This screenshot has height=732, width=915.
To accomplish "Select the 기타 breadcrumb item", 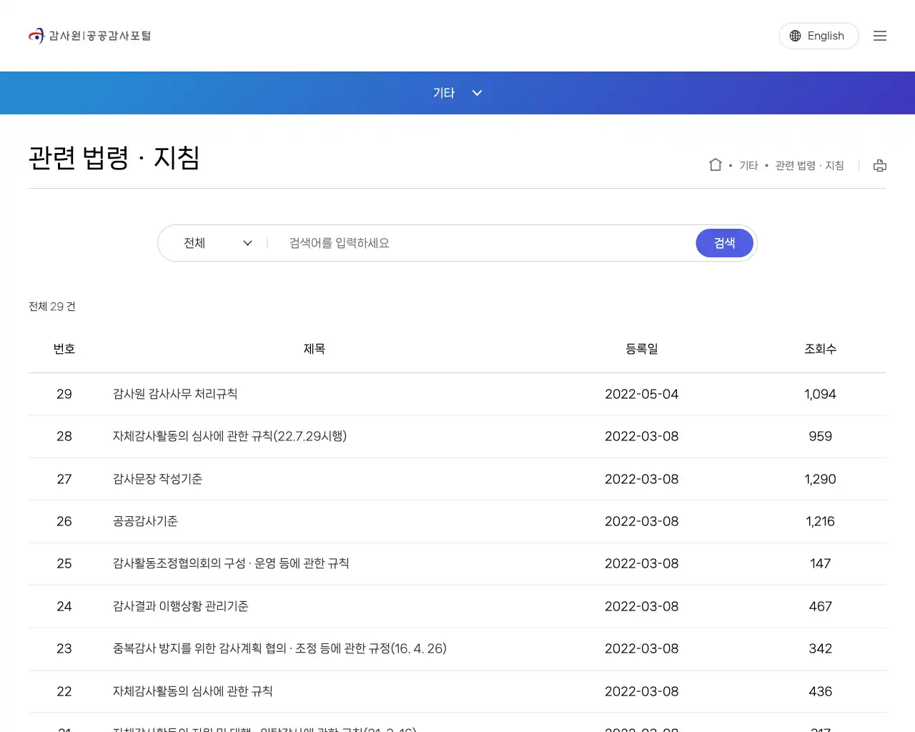I will (x=748, y=165).
